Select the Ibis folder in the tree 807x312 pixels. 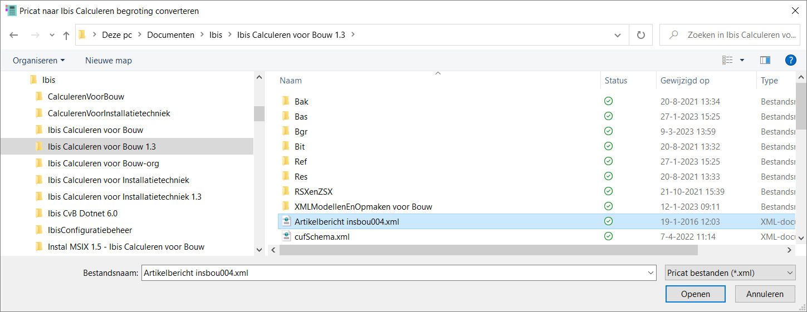pyautogui.click(x=49, y=80)
